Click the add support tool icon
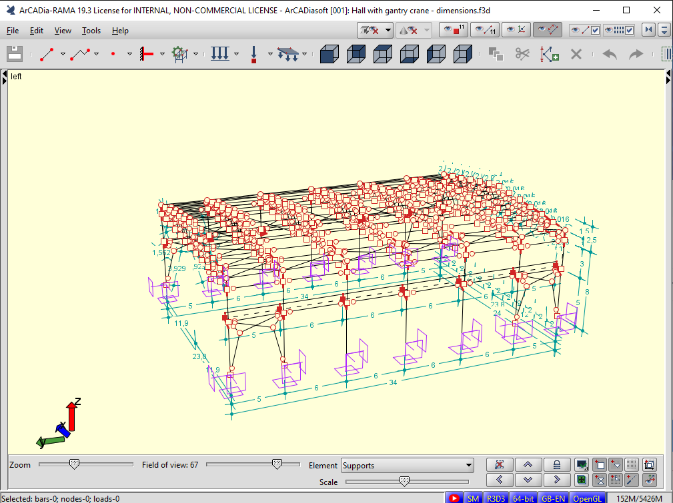Image resolution: width=673 pixels, height=503 pixels. tap(146, 55)
